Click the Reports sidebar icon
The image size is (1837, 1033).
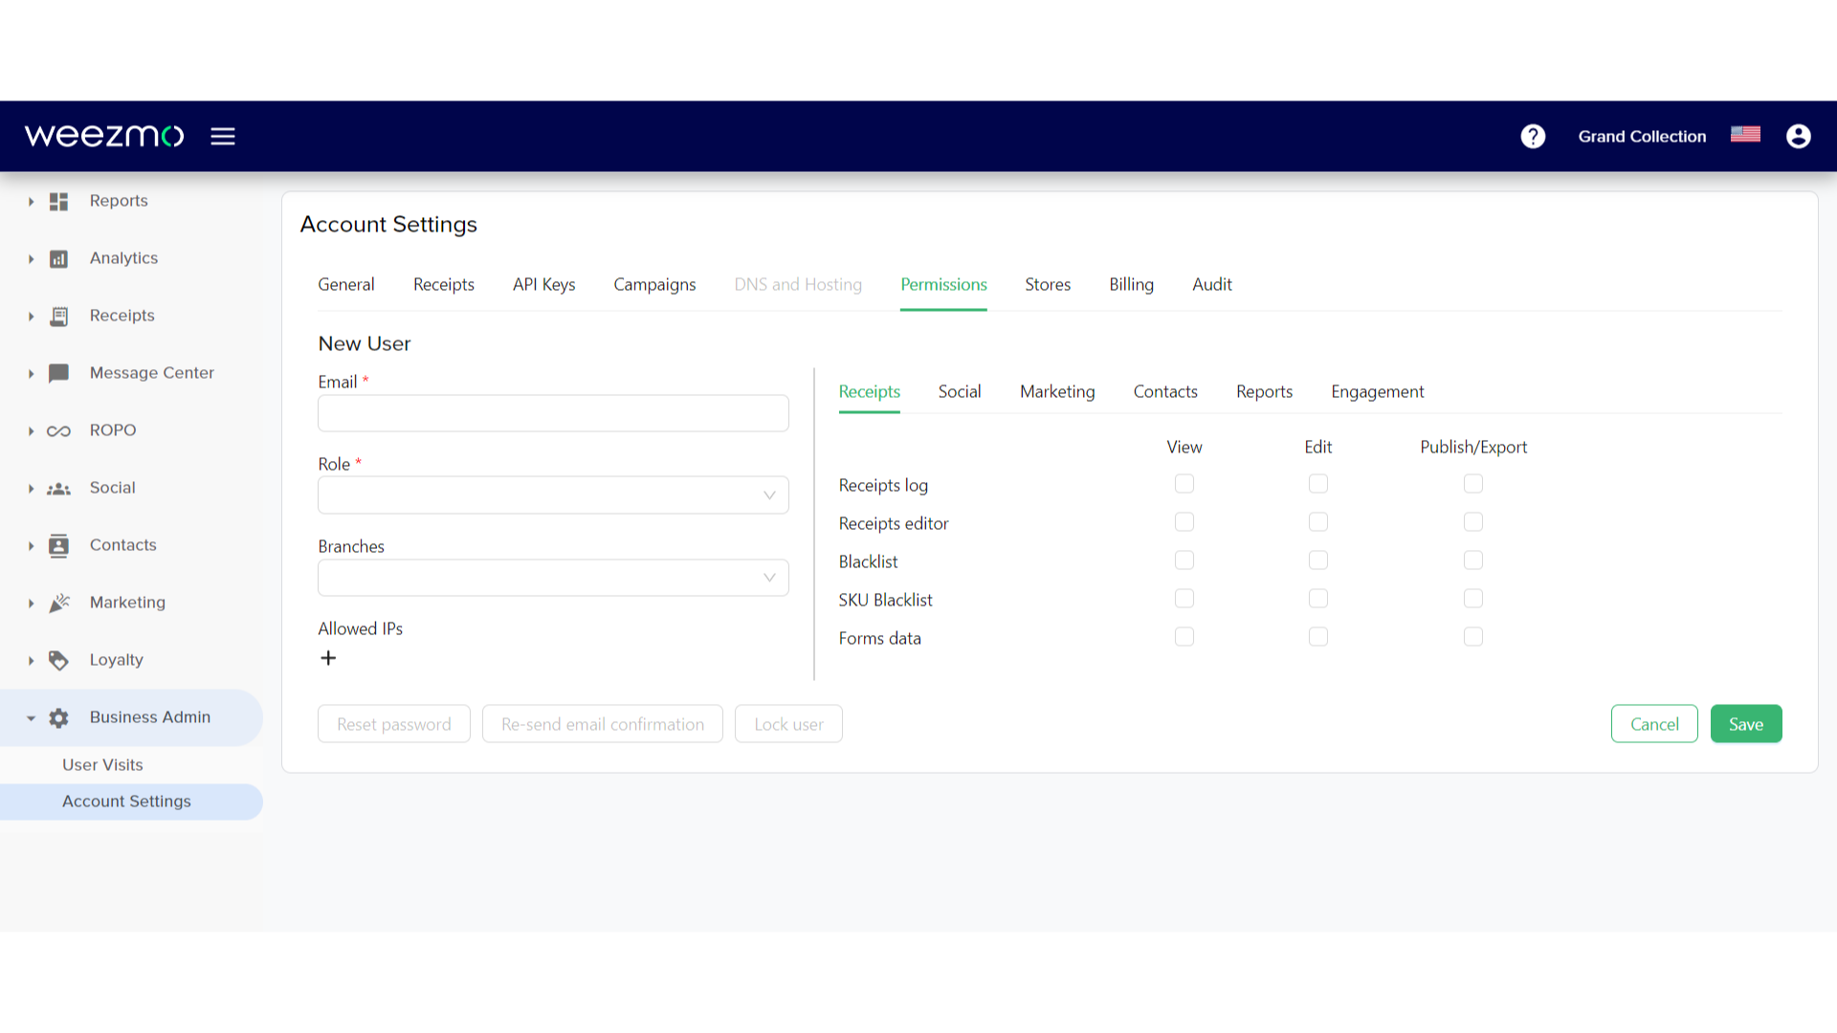tap(58, 201)
